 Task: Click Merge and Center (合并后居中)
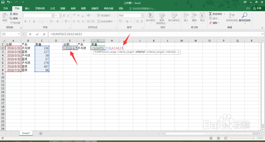105,21
